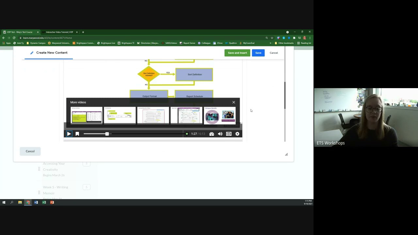Open Windows taskbar search

[12, 202]
